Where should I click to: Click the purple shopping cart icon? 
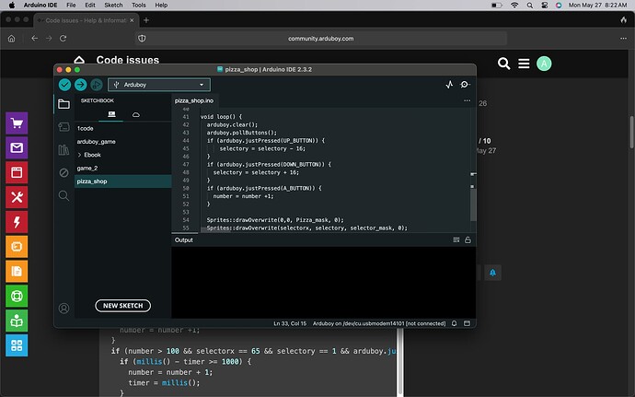coord(17,123)
